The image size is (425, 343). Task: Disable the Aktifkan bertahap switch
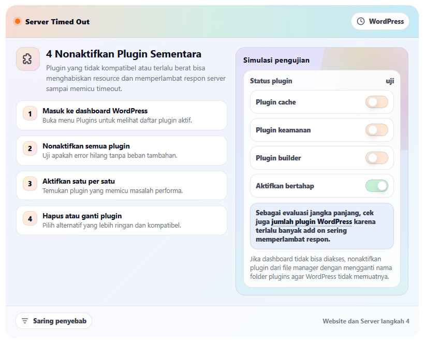click(x=376, y=186)
